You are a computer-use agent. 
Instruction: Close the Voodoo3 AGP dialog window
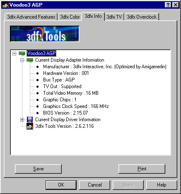pyautogui.click(x=176, y=5)
